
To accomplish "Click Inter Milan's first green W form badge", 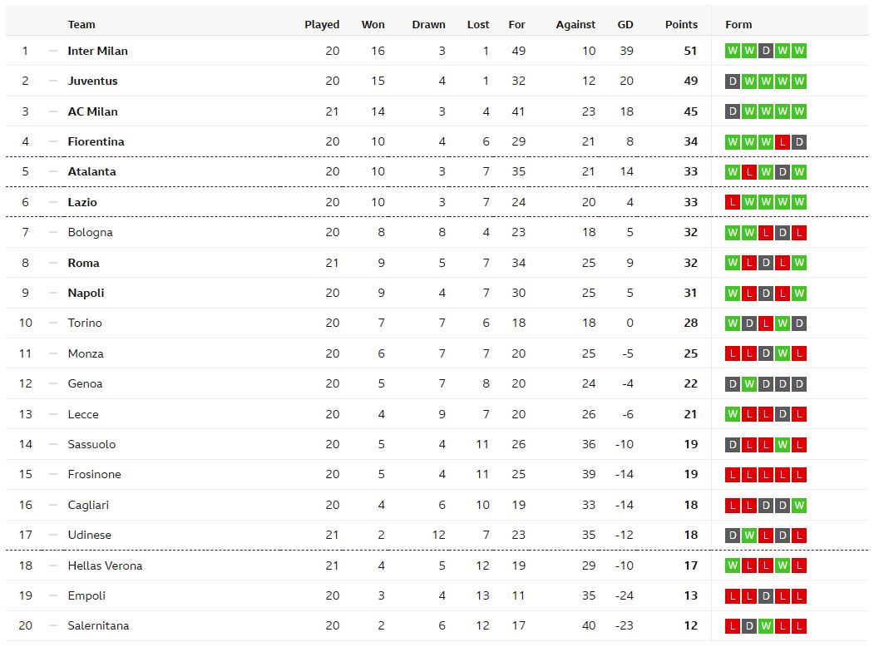I will click(733, 51).
